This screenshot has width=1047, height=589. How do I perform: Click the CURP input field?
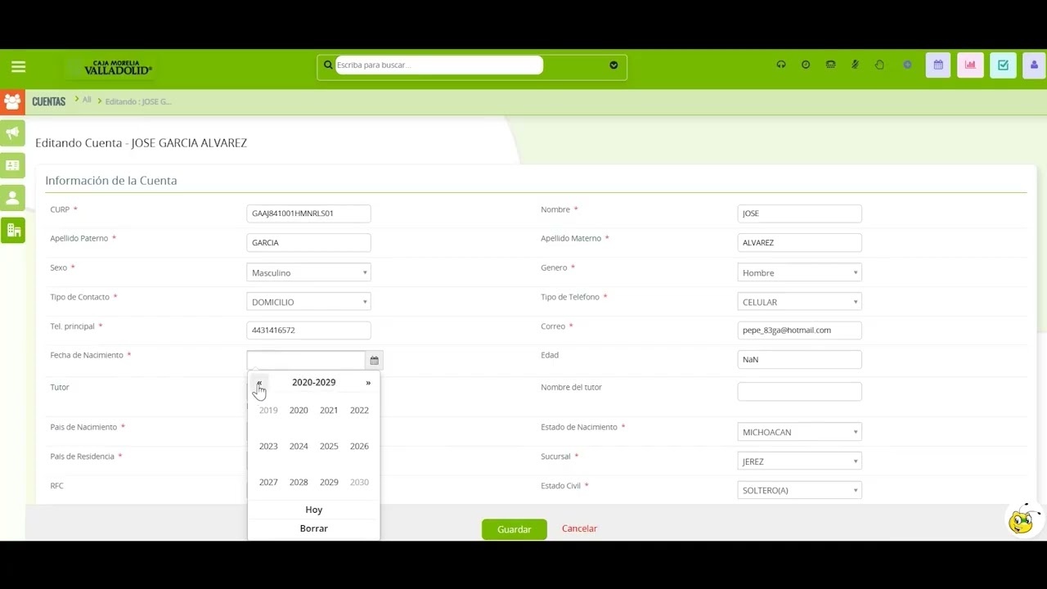click(x=308, y=214)
